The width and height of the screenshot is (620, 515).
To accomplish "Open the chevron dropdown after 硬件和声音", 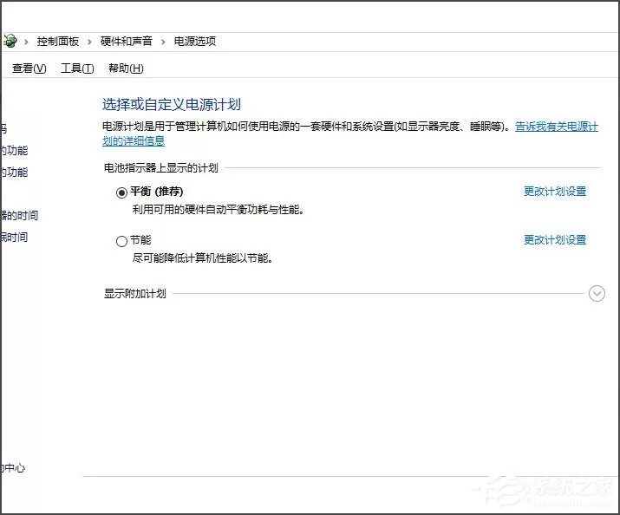I will tap(163, 42).
